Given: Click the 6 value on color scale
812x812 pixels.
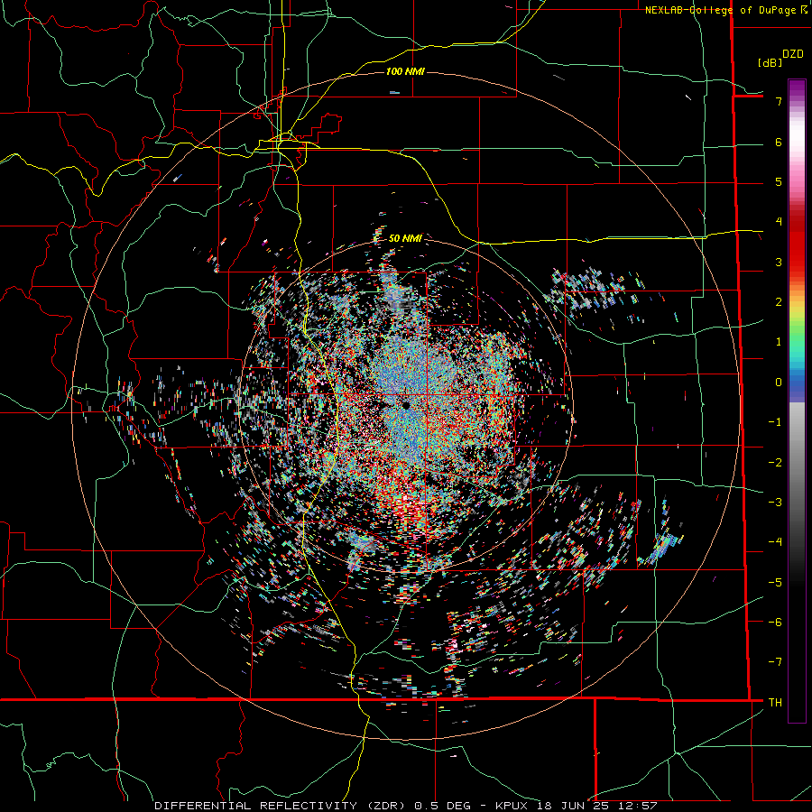Looking at the screenshot, I should tap(779, 142).
